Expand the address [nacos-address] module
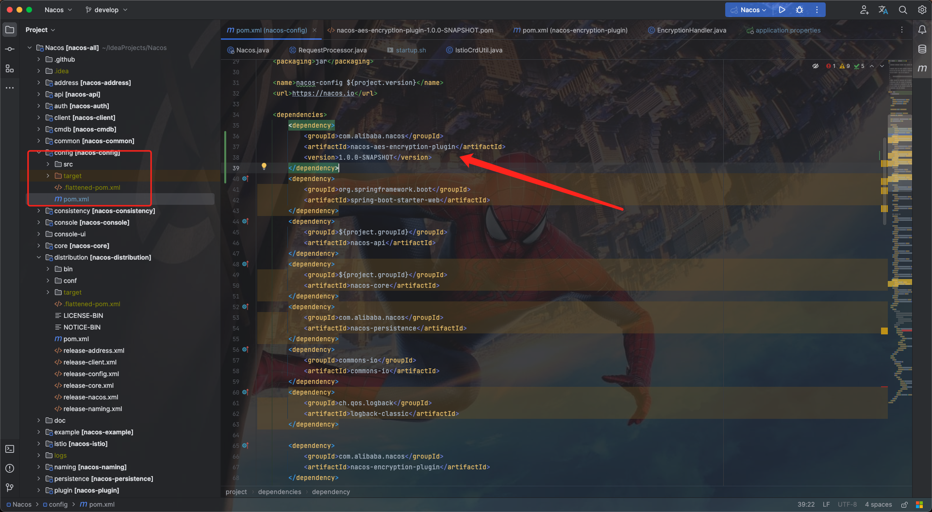Viewport: 932px width, 512px height. pos(39,83)
